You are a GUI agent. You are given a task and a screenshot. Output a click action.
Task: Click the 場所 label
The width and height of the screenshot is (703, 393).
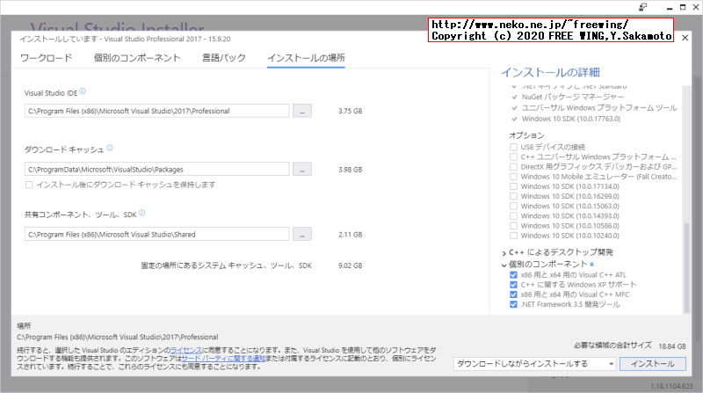24,326
